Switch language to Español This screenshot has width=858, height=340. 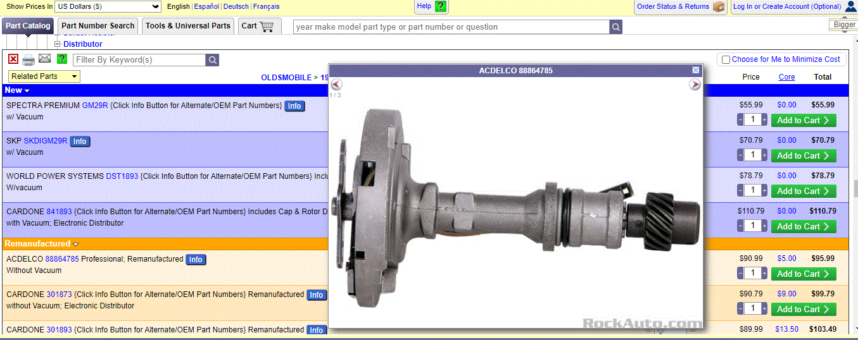(206, 6)
